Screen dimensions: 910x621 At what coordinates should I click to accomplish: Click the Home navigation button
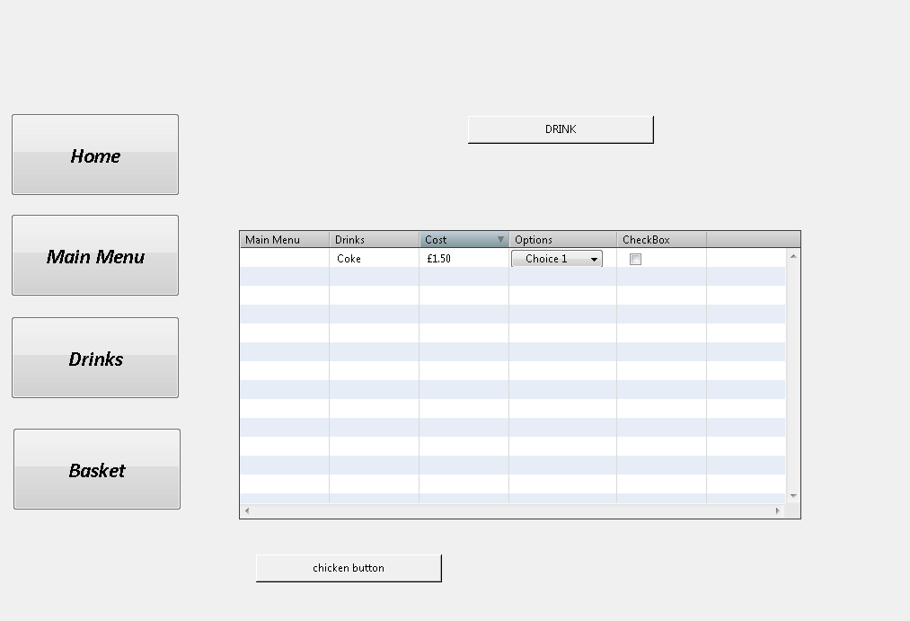click(95, 155)
